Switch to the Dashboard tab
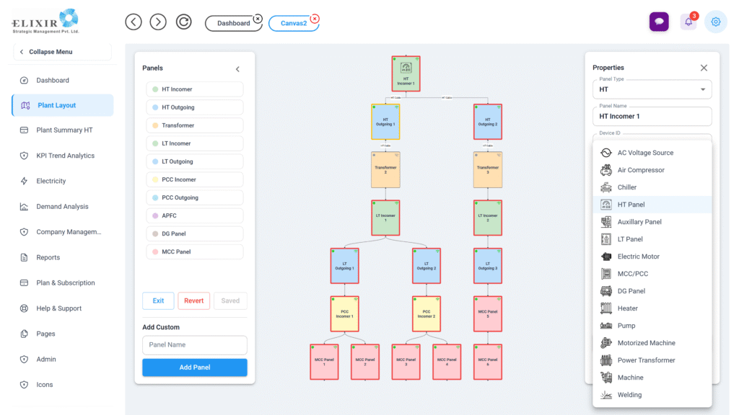Viewport: 739px width, 415px height. 233,23
